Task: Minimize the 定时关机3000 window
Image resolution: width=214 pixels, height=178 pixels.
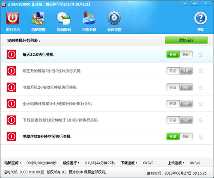Action: tap(195, 3)
